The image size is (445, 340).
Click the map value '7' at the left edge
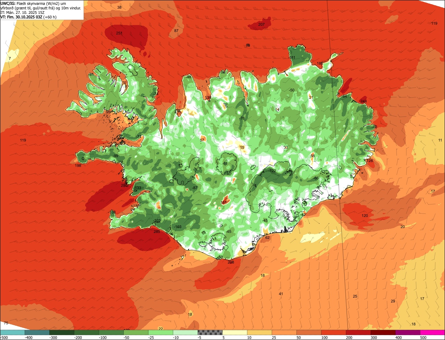[10, 58]
